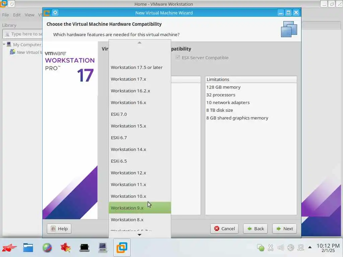This screenshot has height=257, width=343.
Task: Select Workstation 17.5 or later option
Action: [x=140, y=67]
